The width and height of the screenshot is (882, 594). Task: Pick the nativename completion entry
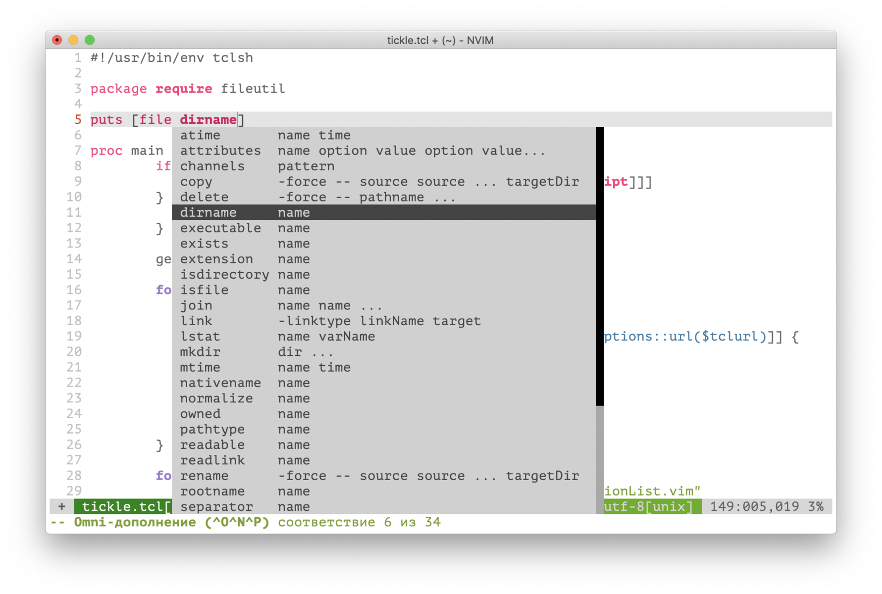[384, 383]
